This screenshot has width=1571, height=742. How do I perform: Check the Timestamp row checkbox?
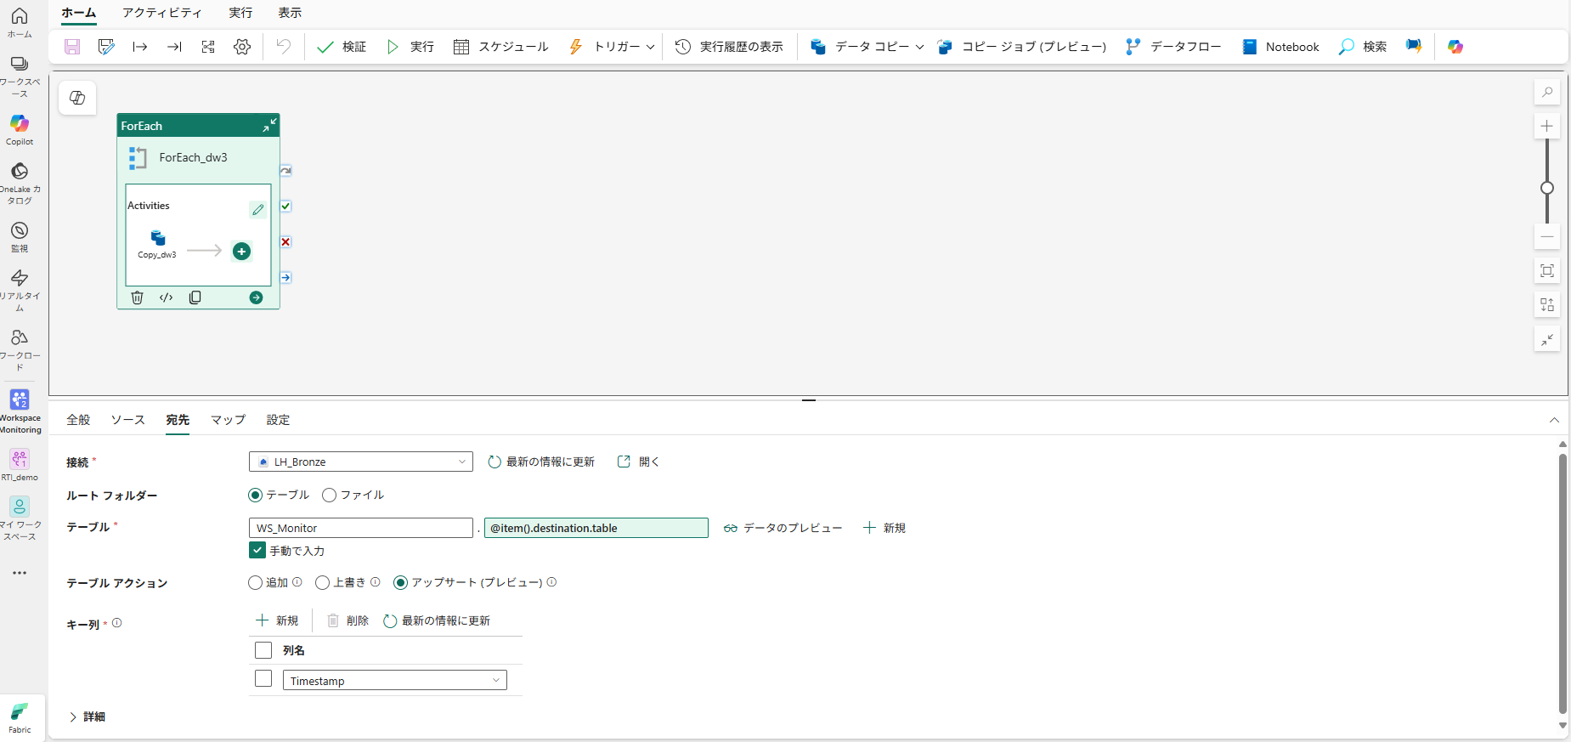(263, 679)
